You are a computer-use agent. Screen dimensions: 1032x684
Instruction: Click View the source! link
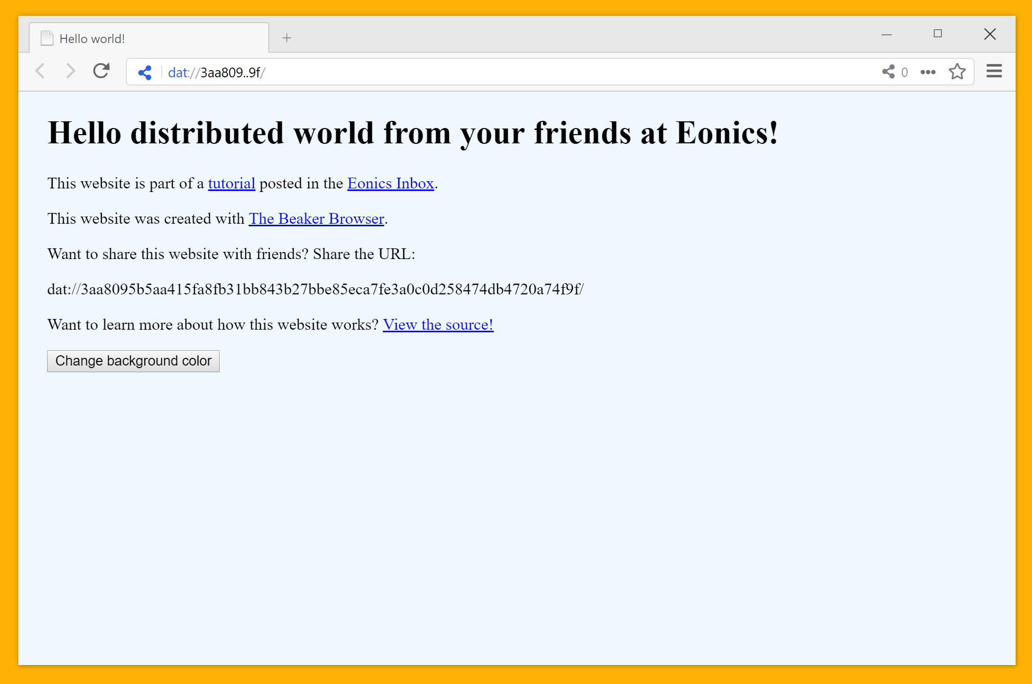pos(438,324)
